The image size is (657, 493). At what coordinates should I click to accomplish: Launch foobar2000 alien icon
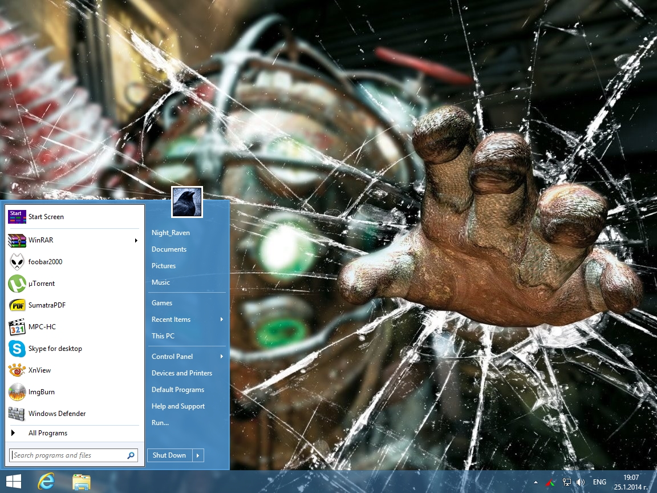coord(17,262)
